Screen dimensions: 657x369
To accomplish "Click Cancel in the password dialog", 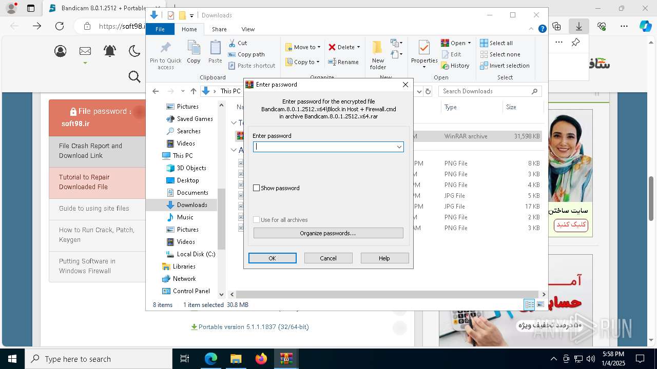I will tap(328, 258).
